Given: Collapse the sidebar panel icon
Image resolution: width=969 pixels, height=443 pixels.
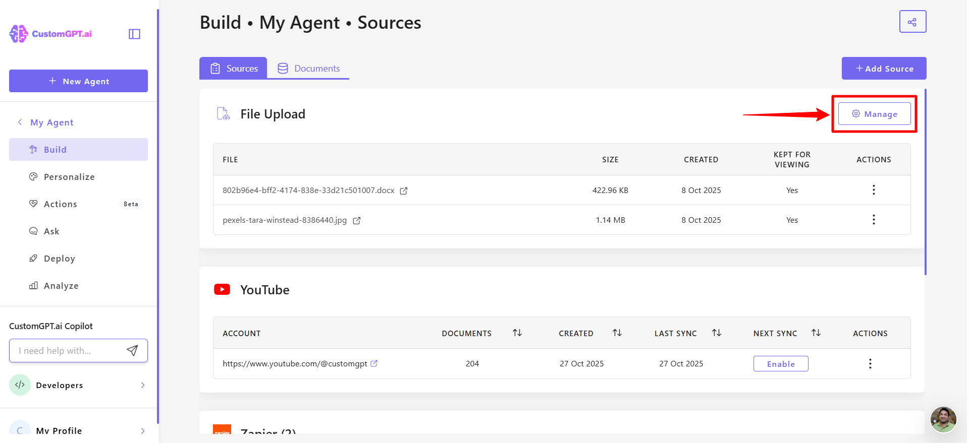Looking at the screenshot, I should (x=134, y=34).
